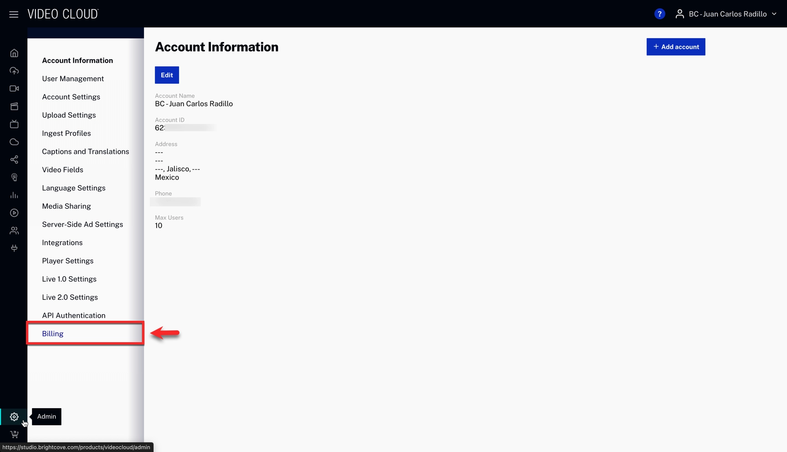Go to Home via house icon
The height and width of the screenshot is (452, 787).
(x=14, y=53)
